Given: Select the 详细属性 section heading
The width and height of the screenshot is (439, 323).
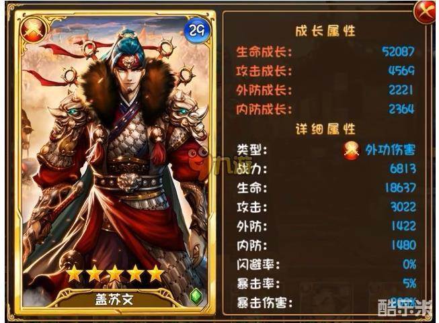Looking at the screenshot, I should pyautogui.click(x=325, y=129).
